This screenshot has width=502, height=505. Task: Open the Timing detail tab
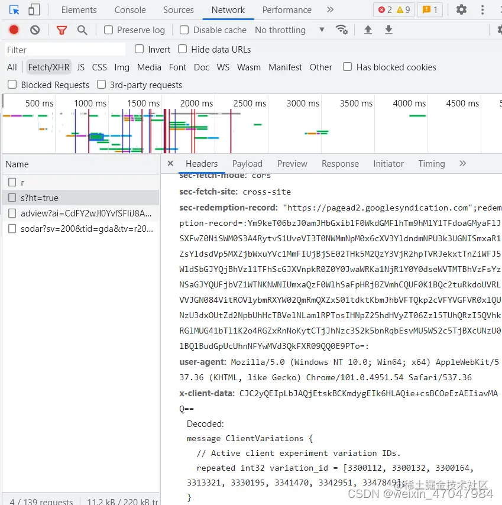432,164
